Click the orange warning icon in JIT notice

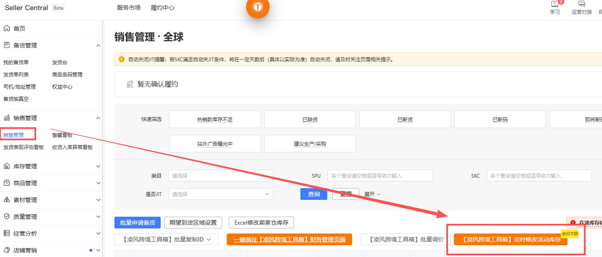[x=122, y=59]
